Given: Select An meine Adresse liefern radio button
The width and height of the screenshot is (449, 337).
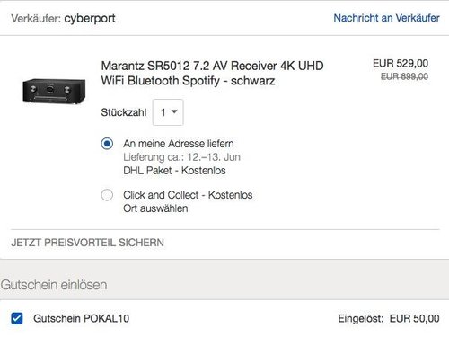Looking at the screenshot, I should click(x=107, y=144).
